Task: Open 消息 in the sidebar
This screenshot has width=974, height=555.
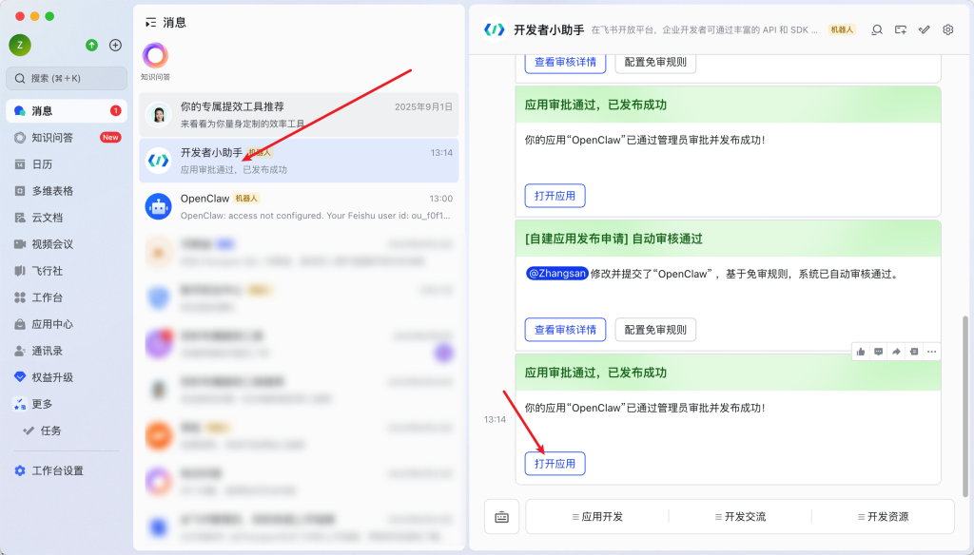Action: tap(67, 110)
